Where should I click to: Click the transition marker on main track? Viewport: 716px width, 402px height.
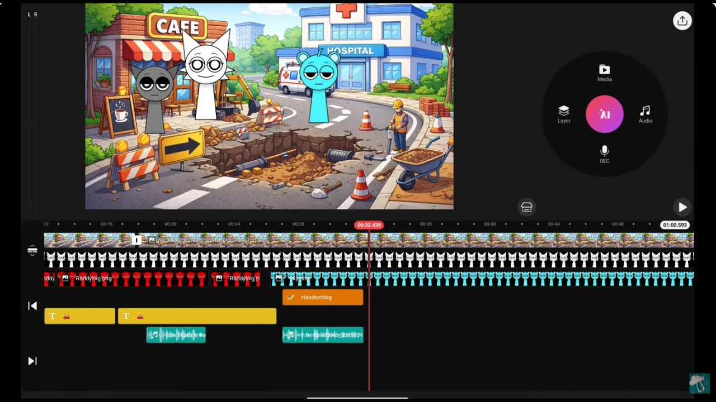coord(136,240)
